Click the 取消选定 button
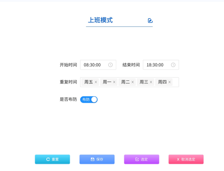The height and width of the screenshot is (171, 224). (186, 159)
